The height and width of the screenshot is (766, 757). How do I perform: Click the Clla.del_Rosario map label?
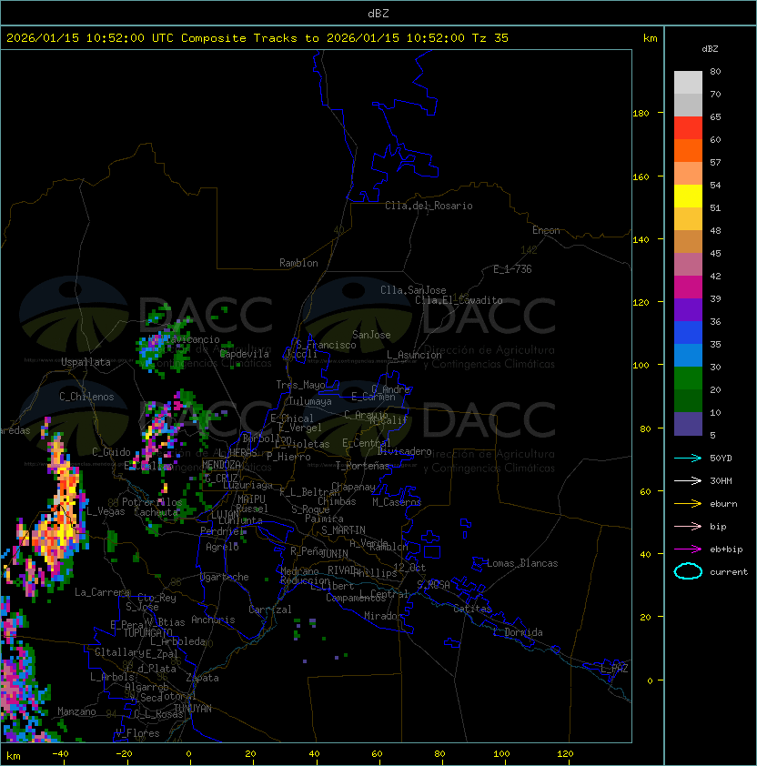click(429, 206)
